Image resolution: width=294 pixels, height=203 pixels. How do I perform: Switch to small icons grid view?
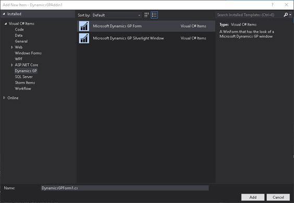tap(146, 15)
